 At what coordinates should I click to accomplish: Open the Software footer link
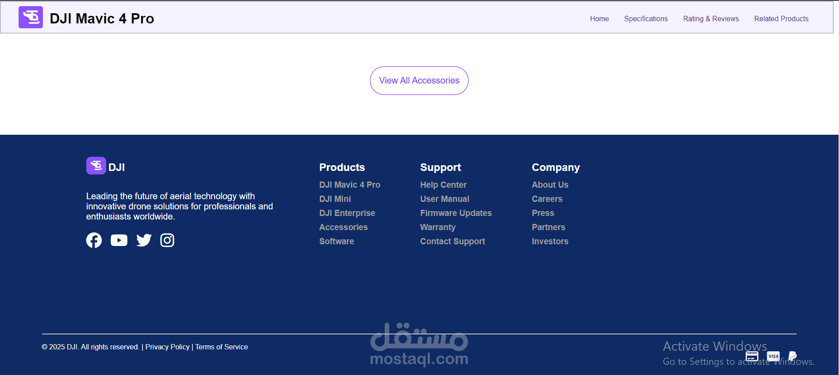336,241
